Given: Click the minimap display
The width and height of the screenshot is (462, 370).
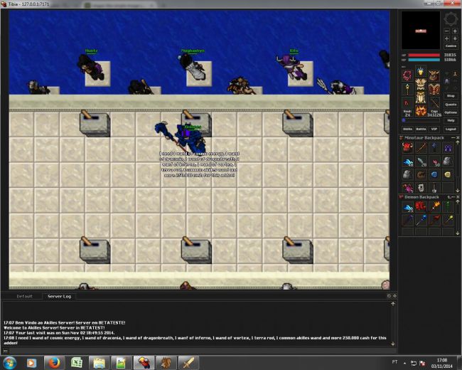Looking at the screenshot, I should [x=421, y=31].
